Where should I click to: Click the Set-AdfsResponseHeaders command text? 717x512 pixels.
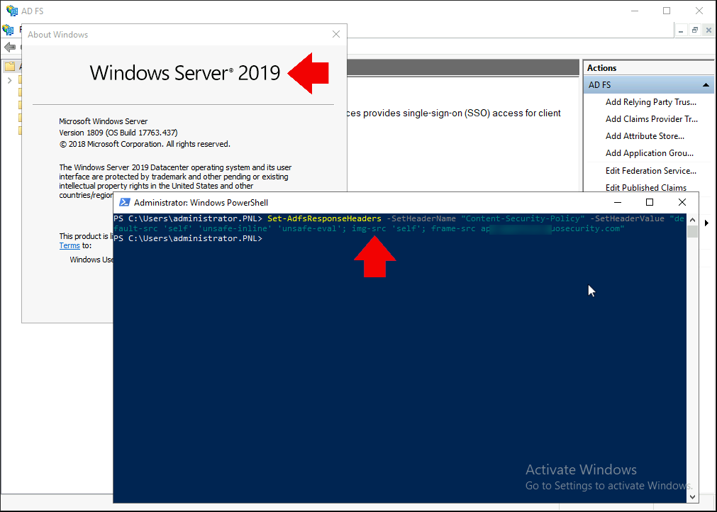tap(324, 218)
